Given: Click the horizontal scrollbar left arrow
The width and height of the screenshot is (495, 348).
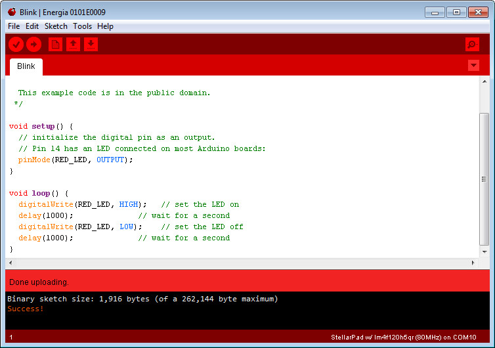Looking at the screenshot, I should [x=11, y=263].
